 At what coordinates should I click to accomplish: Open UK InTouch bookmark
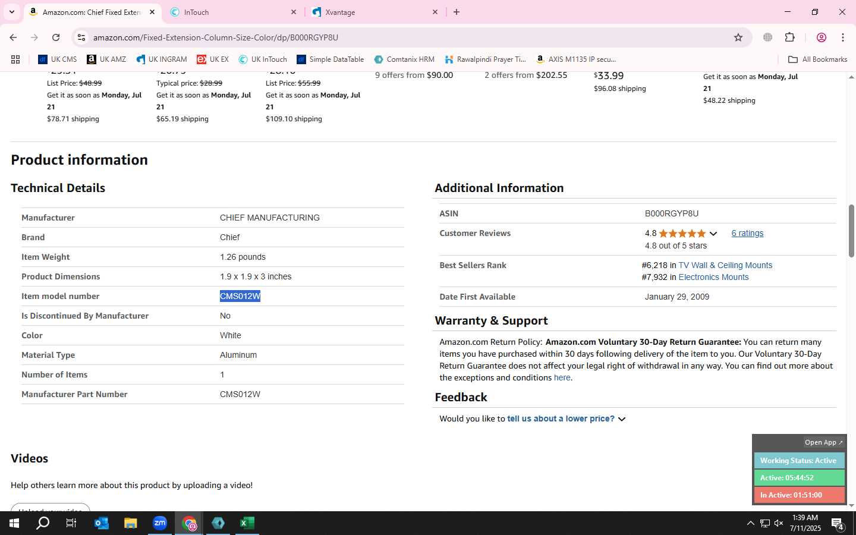point(263,59)
